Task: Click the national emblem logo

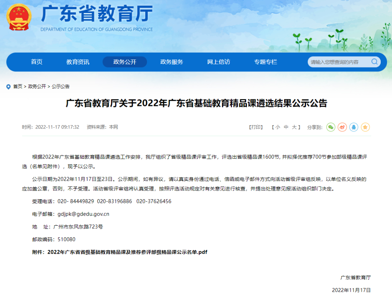Action: pyautogui.click(x=19, y=17)
